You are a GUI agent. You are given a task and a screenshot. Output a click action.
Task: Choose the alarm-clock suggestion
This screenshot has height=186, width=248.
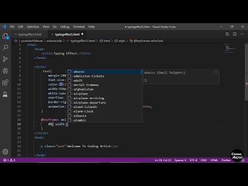click(x=104, y=112)
